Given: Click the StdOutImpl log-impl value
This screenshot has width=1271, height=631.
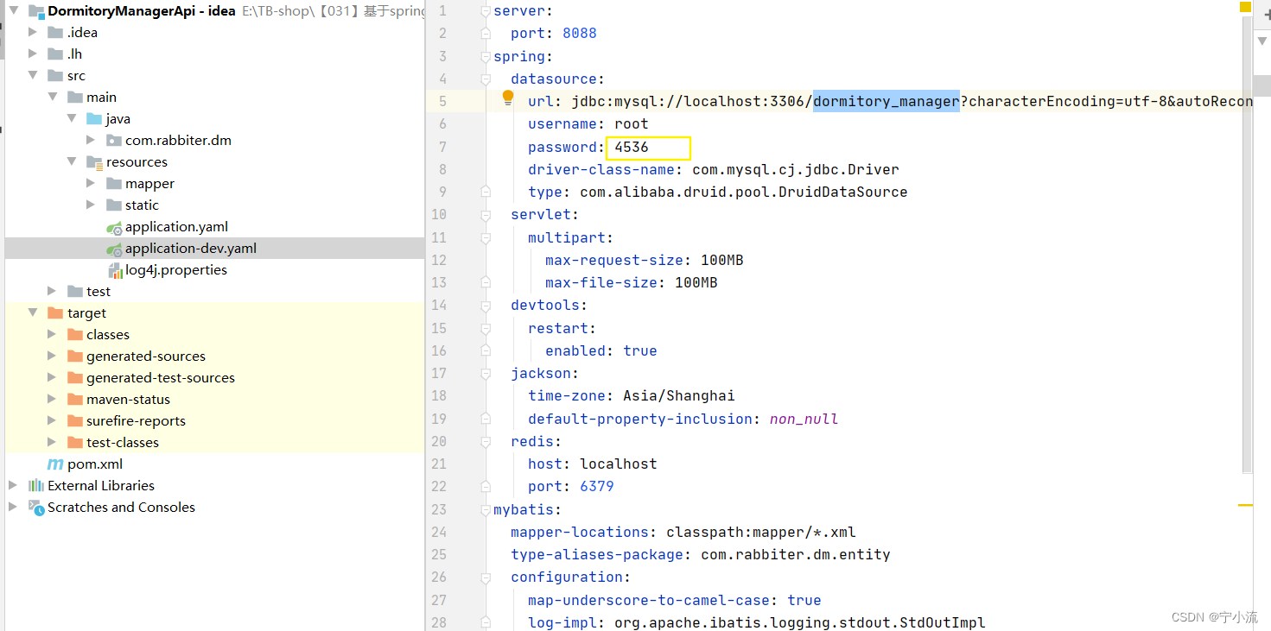Looking at the screenshot, I should tap(800, 623).
